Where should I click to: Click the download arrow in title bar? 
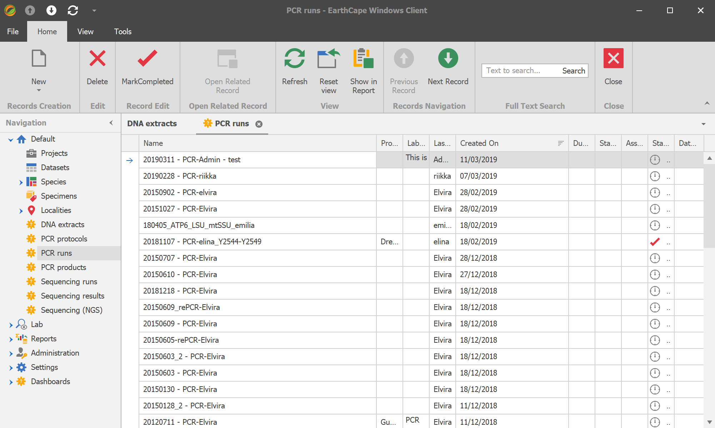pos(51,10)
